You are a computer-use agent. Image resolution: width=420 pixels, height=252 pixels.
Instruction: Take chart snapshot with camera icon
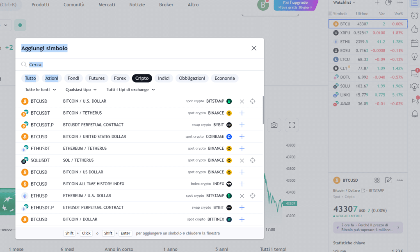(274, 125)
